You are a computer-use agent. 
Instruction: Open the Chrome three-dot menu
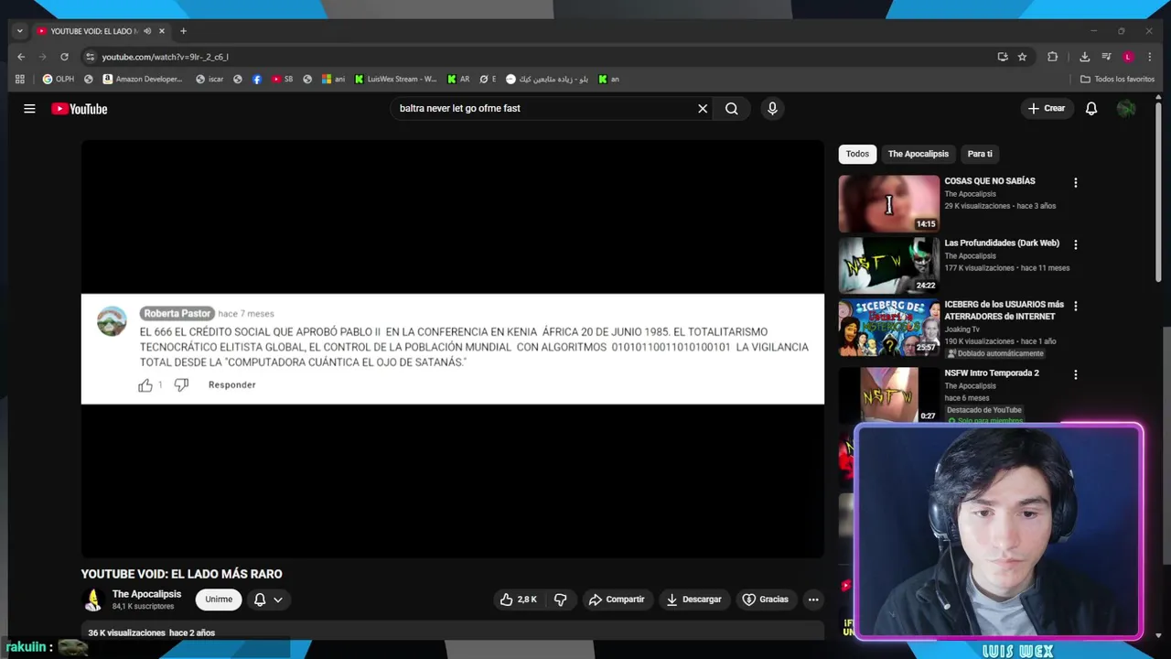click(x=1150, y=57)
